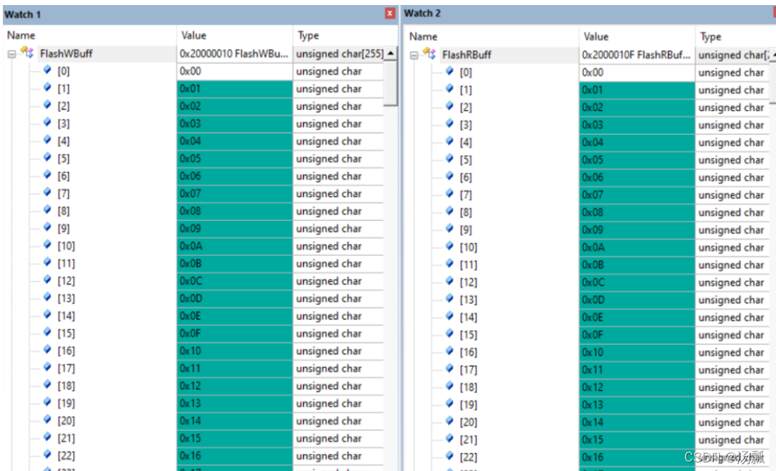776x471 pixels.
Task: Click diamond icon of element [9] in Watch 1
Action: point(47,227)
